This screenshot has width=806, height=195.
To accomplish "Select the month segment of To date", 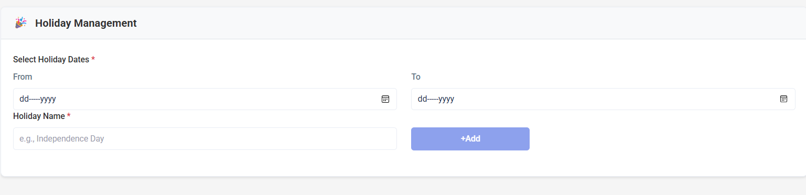I will pos(433,99).
